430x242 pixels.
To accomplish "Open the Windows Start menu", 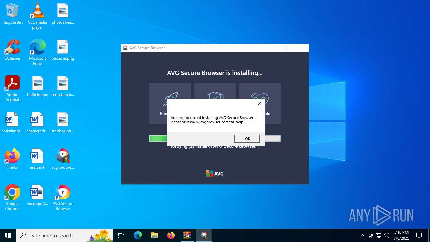I will tap(8, 235).
